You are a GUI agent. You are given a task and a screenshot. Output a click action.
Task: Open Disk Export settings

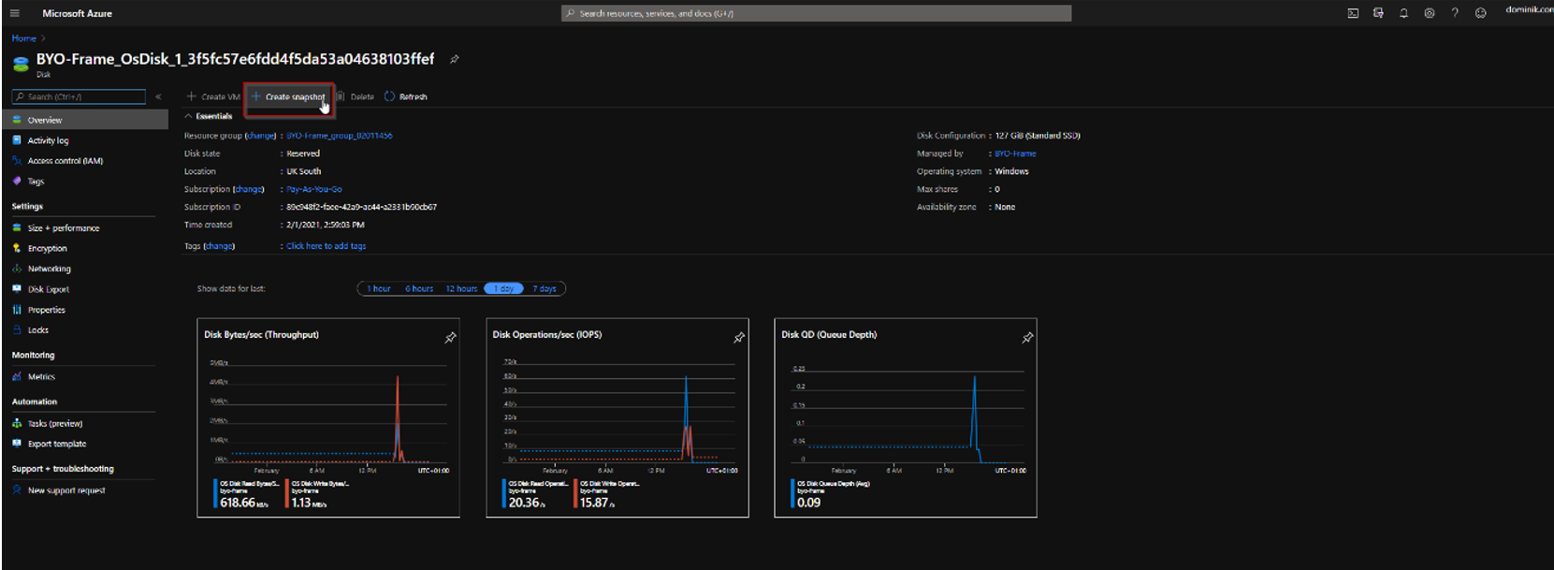[x=49, y=289]
